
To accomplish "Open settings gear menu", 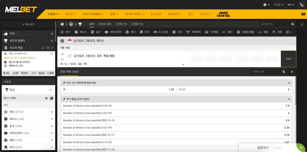I will 267,5.
